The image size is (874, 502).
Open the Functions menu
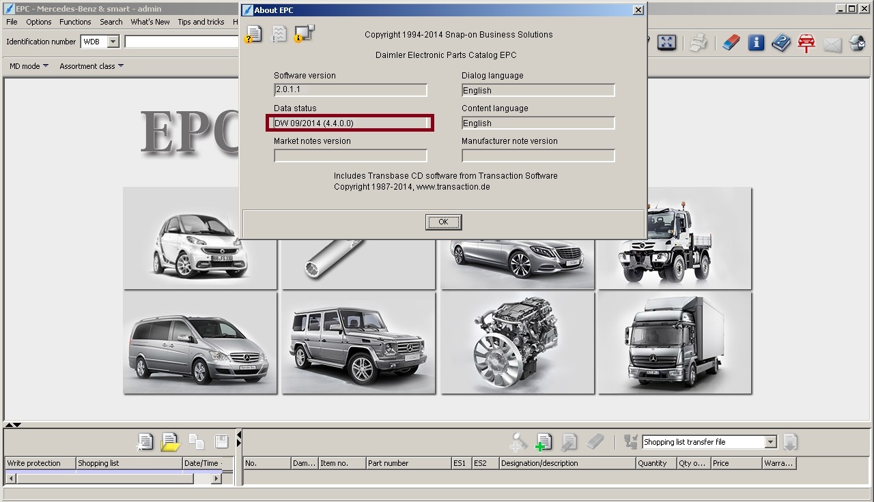(x=75, y=22)
